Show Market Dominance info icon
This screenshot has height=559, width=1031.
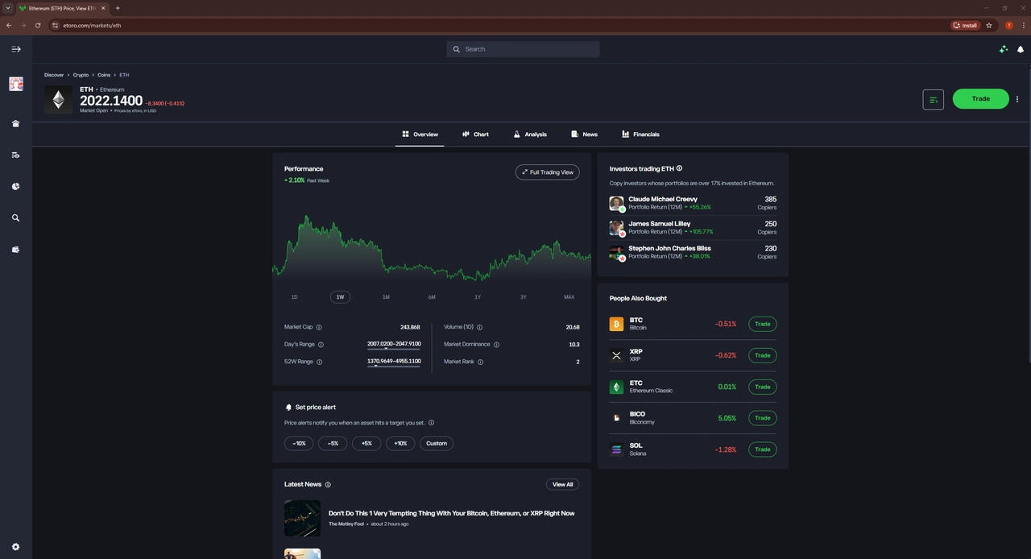coord(496,345)
